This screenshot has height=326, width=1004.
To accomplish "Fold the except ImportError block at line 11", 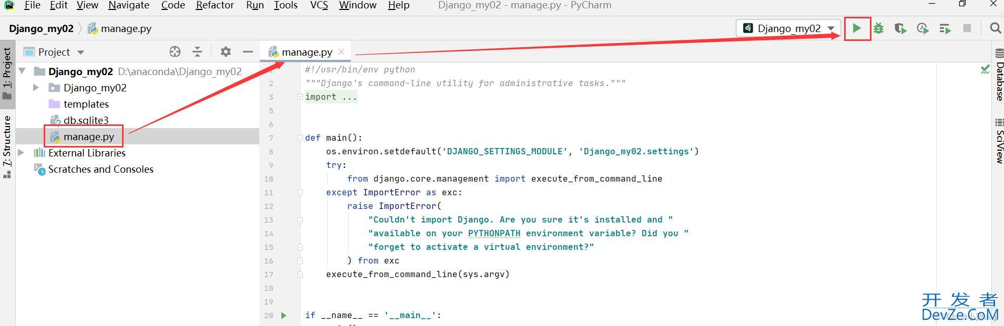I will coord(299,192).
